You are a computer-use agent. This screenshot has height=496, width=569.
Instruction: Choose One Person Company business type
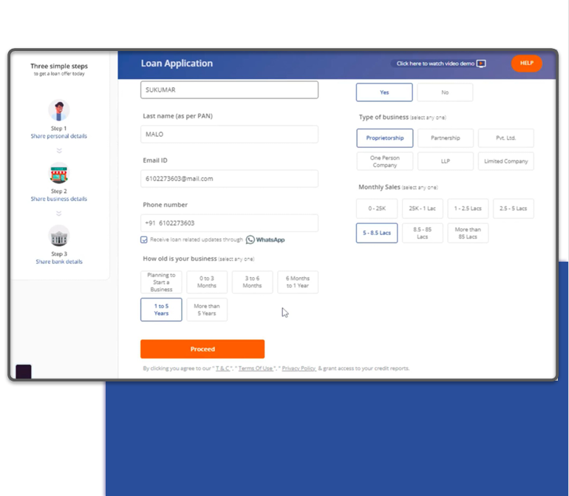385,161
